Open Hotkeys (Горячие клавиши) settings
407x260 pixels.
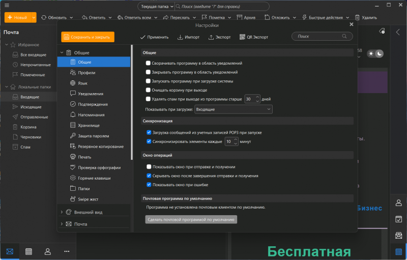pos(94,178)
